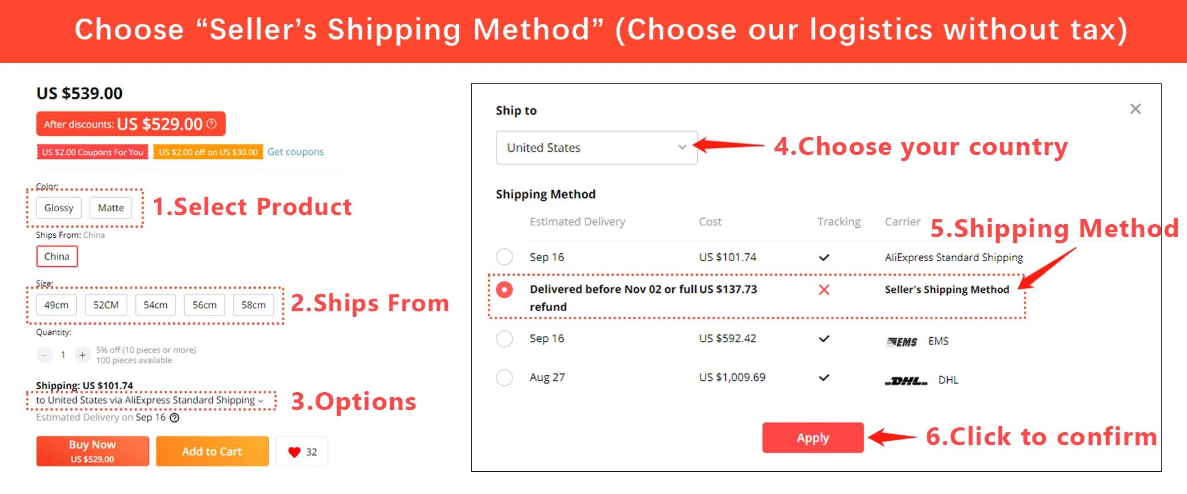The height and width of the screenshot is (494, 1187).
Task: Select the Glossy color option
Action: click(x=59, y=208)
